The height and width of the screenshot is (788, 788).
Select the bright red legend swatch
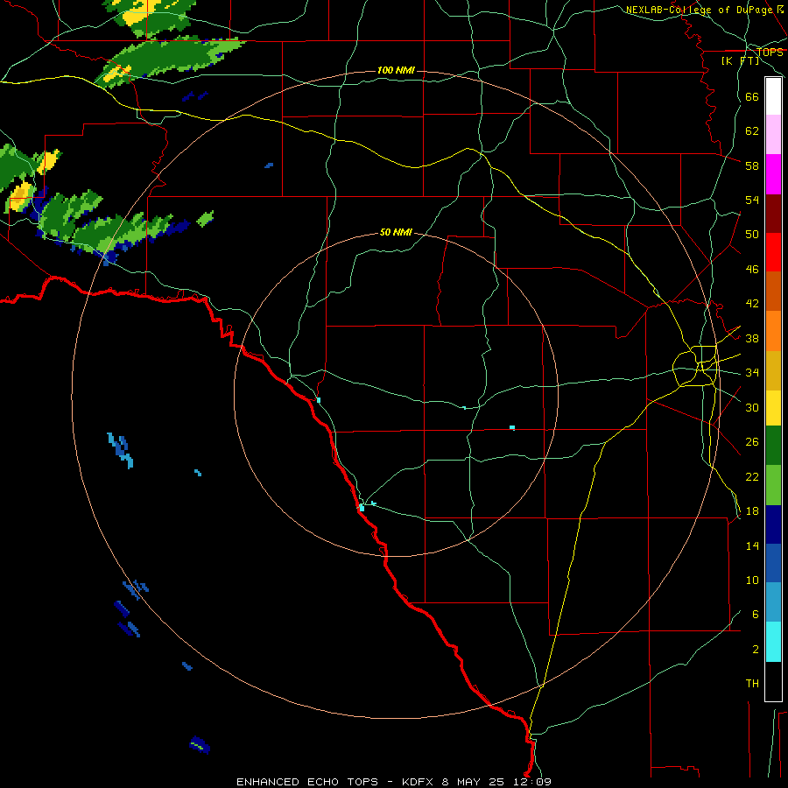click(x=773, y=252)
